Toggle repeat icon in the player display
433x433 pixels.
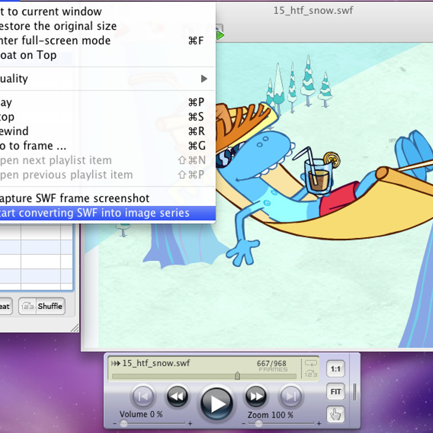[310, 363]
